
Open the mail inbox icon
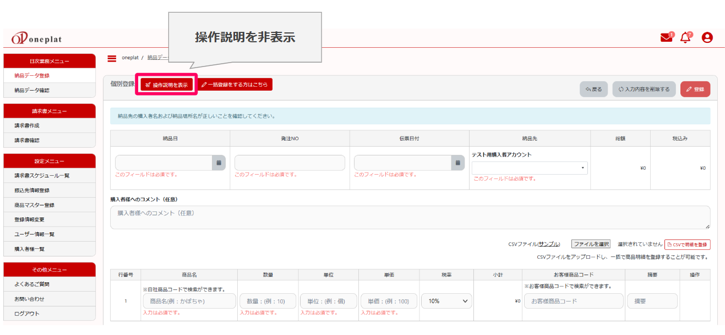pos(666,38)
